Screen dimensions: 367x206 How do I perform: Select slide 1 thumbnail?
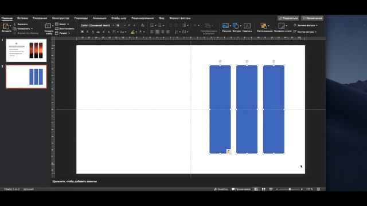[x=26, y=50]
